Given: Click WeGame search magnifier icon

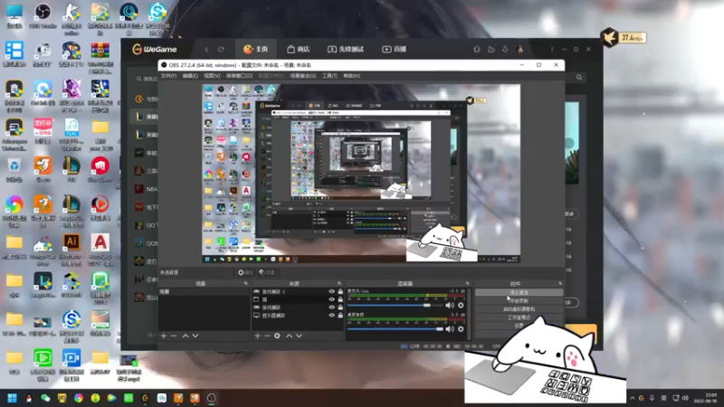Looking at the screenshot, I should (579, 78).
